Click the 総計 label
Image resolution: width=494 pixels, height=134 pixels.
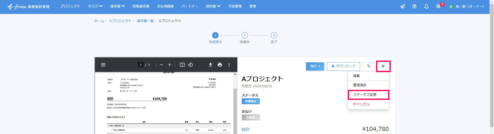pos(246,129)
